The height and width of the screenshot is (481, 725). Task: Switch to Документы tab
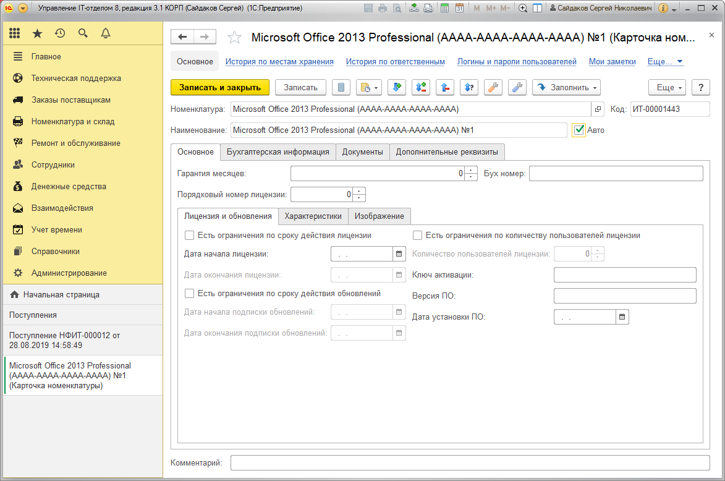coord(362,151)
